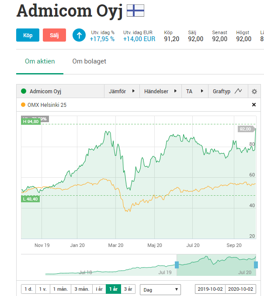Click the TA arrow icon

click(x=202, y=91)
